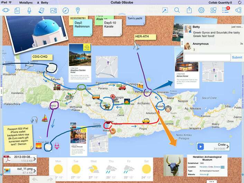Select the sticky note pencil tool
This screenshot has width=244, height=183.
click(x=41, y=10)
